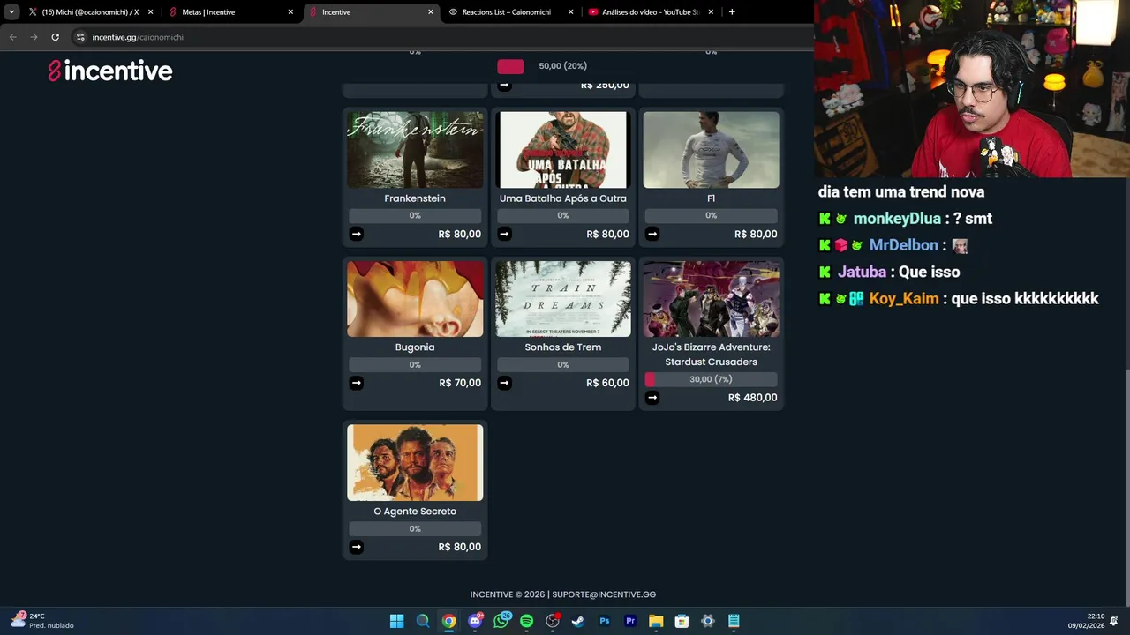Click the arrow button on the R$ 250,00 card
The width and height of the screenshot is (1130, 635).
tap(504, 86)
